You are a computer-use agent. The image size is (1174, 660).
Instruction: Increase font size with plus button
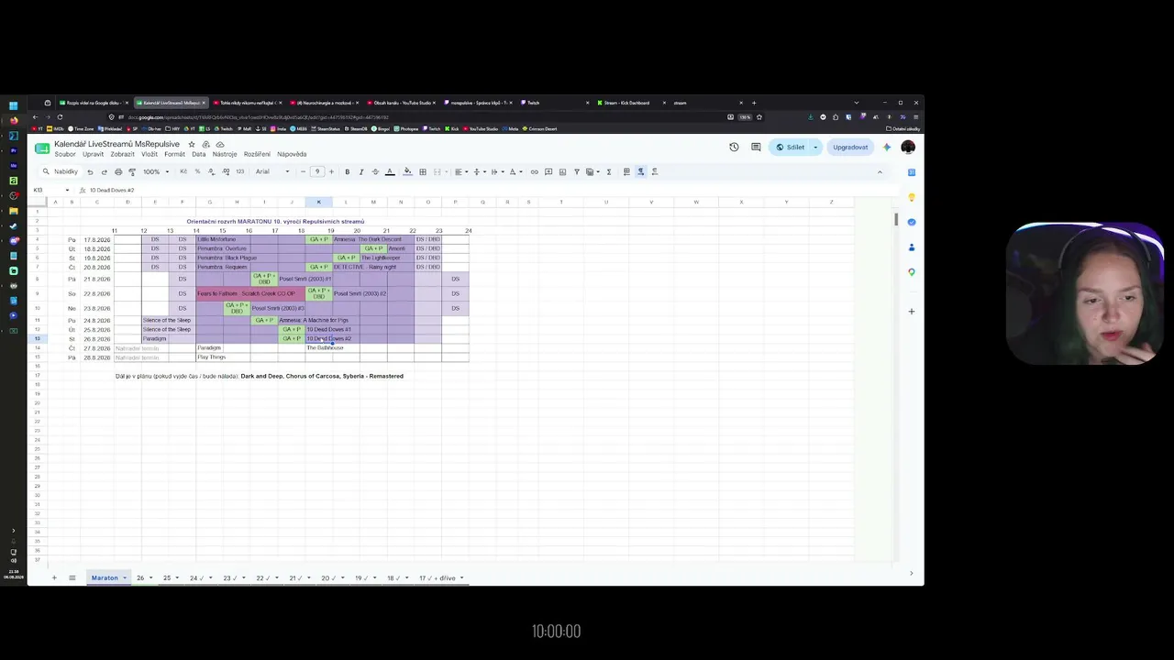click(331, 171)
